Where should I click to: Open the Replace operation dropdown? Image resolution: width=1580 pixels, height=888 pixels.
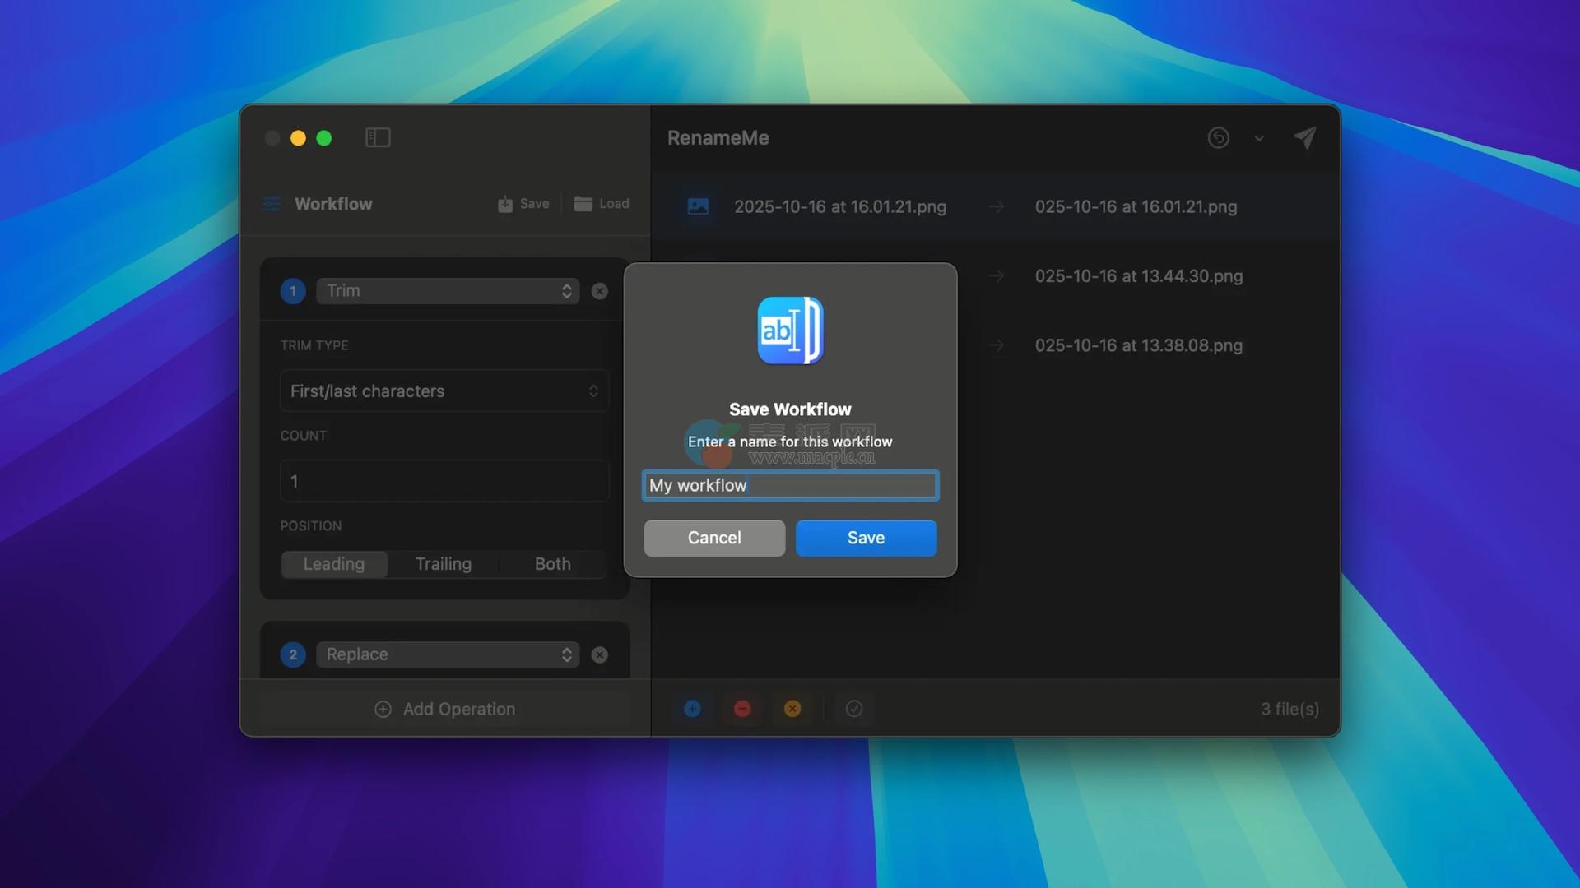448,654
